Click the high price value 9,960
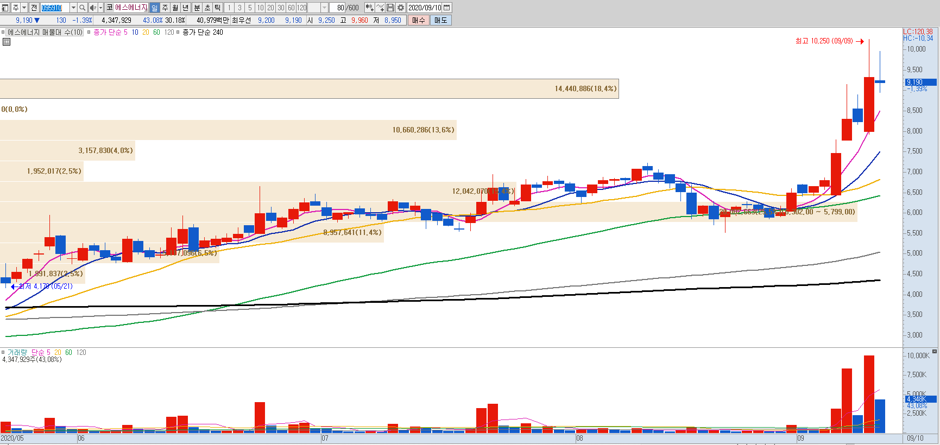The width and height of the screenshot is (940, 445). [x=359, y=20]
